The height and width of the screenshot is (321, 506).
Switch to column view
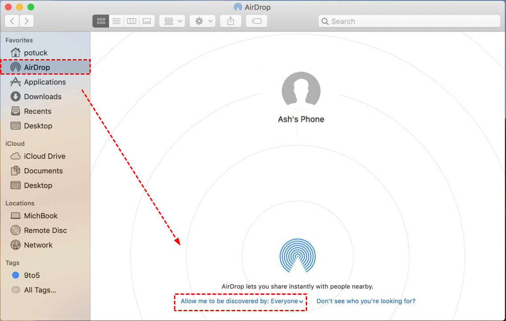click(x=131, y=21)
